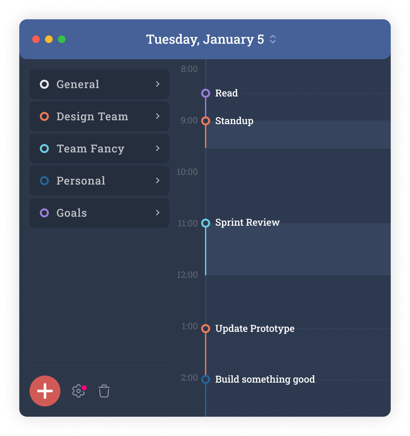Click the red add task plus button

[45, 391]
